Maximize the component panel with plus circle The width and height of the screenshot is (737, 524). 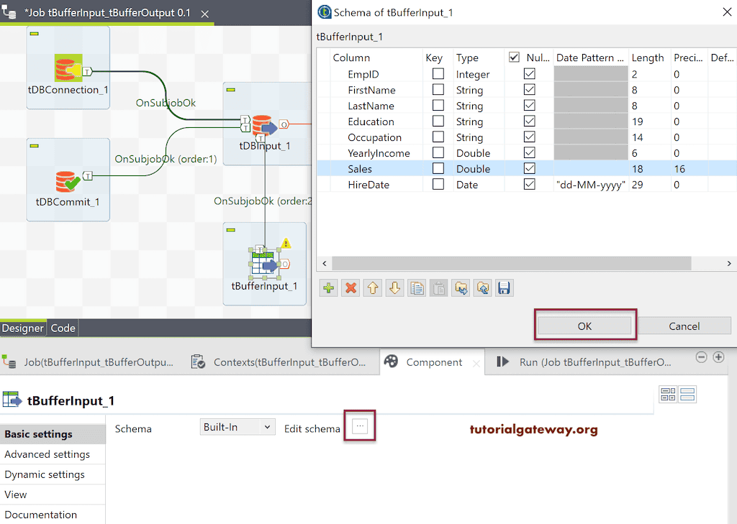(x=719, y=357)
